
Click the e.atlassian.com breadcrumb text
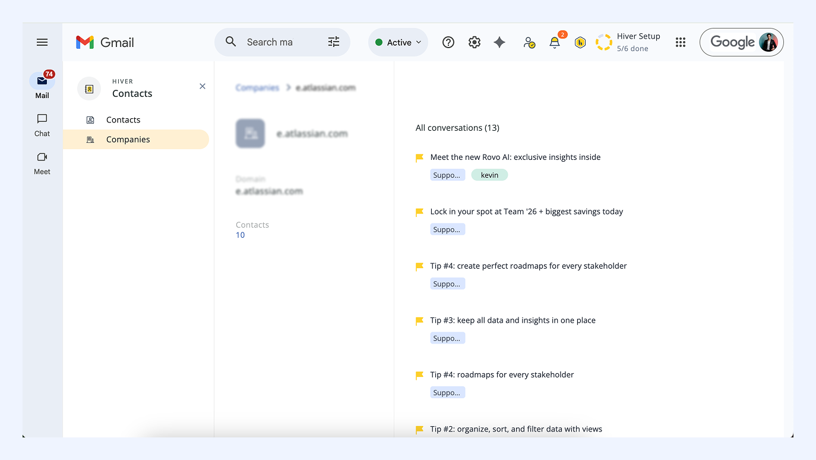tap(325, 88)
